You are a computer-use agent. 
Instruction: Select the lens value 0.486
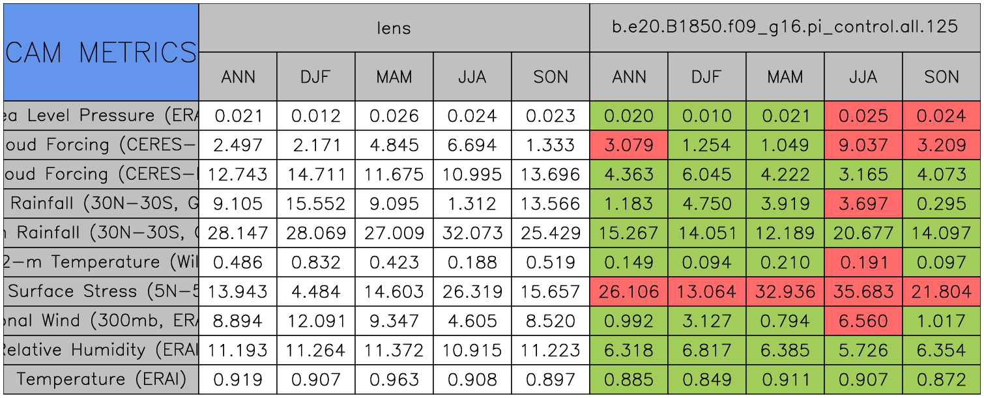point(237,263)
